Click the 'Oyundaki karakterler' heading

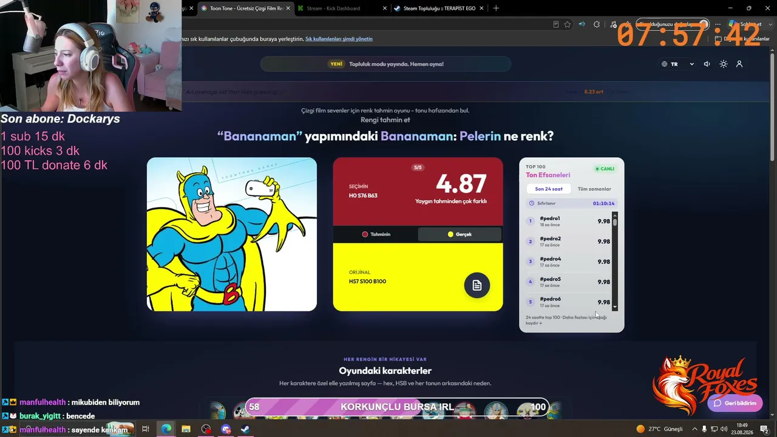(x=385, y=370)
